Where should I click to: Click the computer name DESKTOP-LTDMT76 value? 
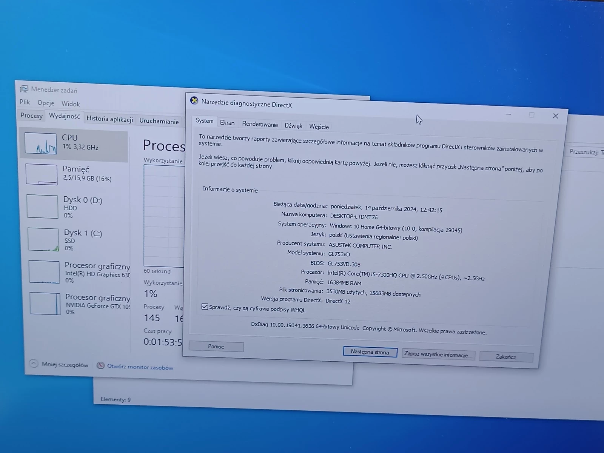(x=354, y=217)
